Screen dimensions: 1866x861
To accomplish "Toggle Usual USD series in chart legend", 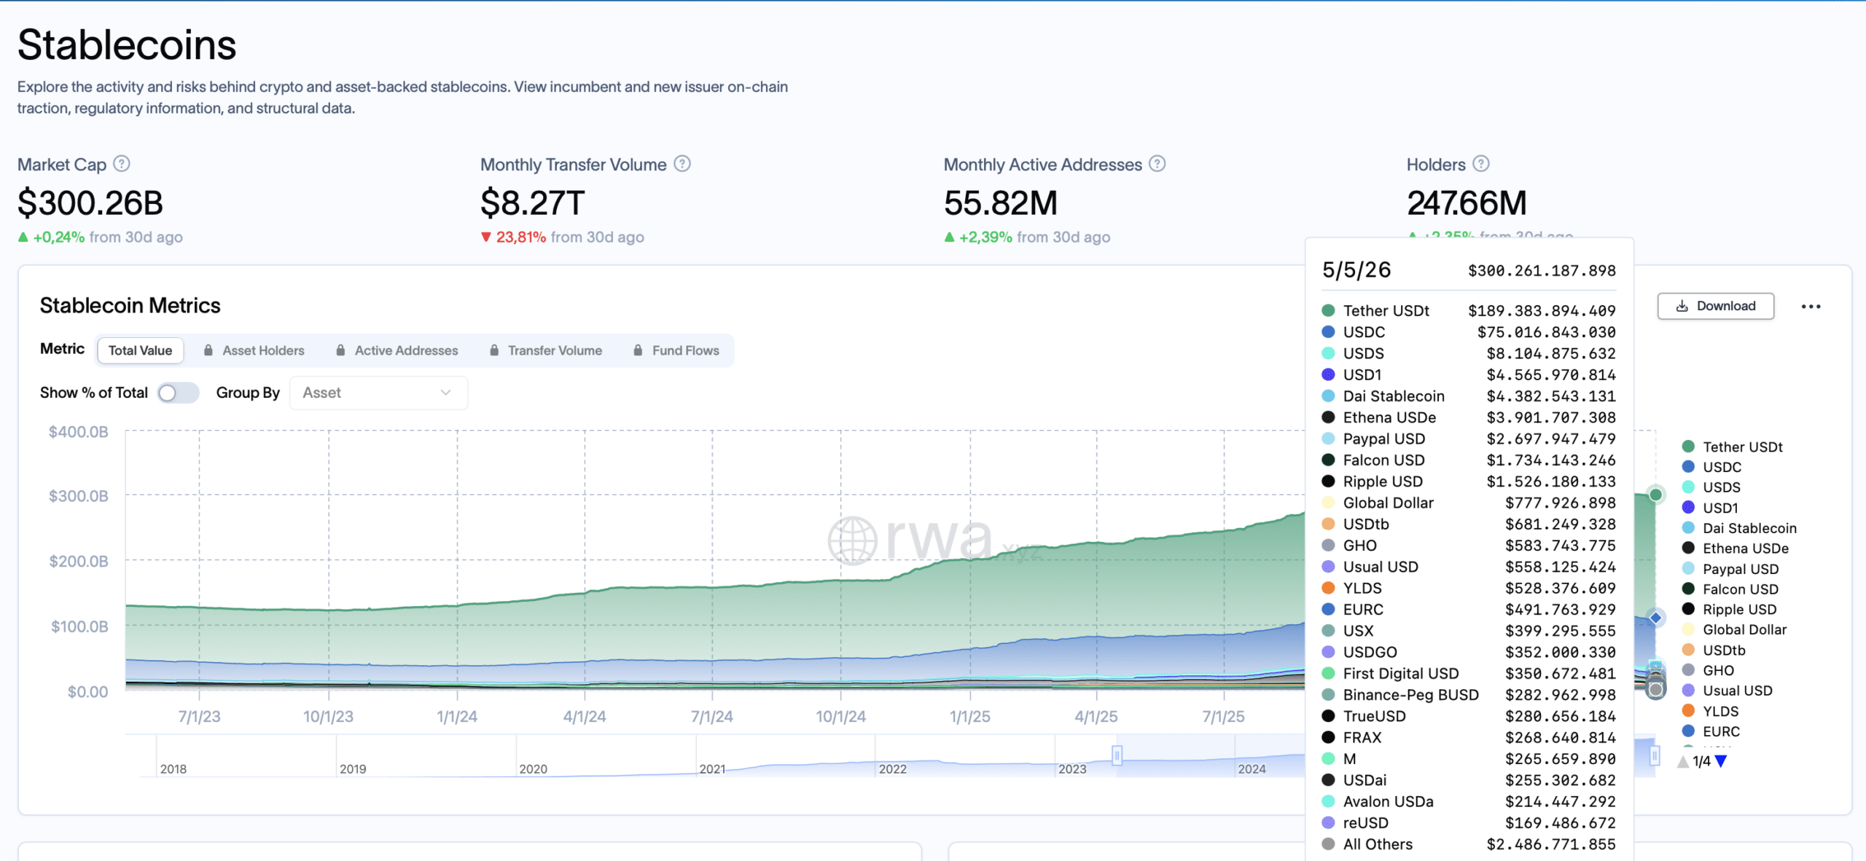I will (x=1727, y=691).
